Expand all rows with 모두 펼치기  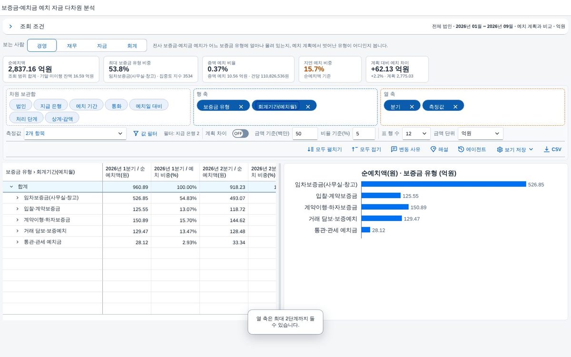[x=325, y=149]
